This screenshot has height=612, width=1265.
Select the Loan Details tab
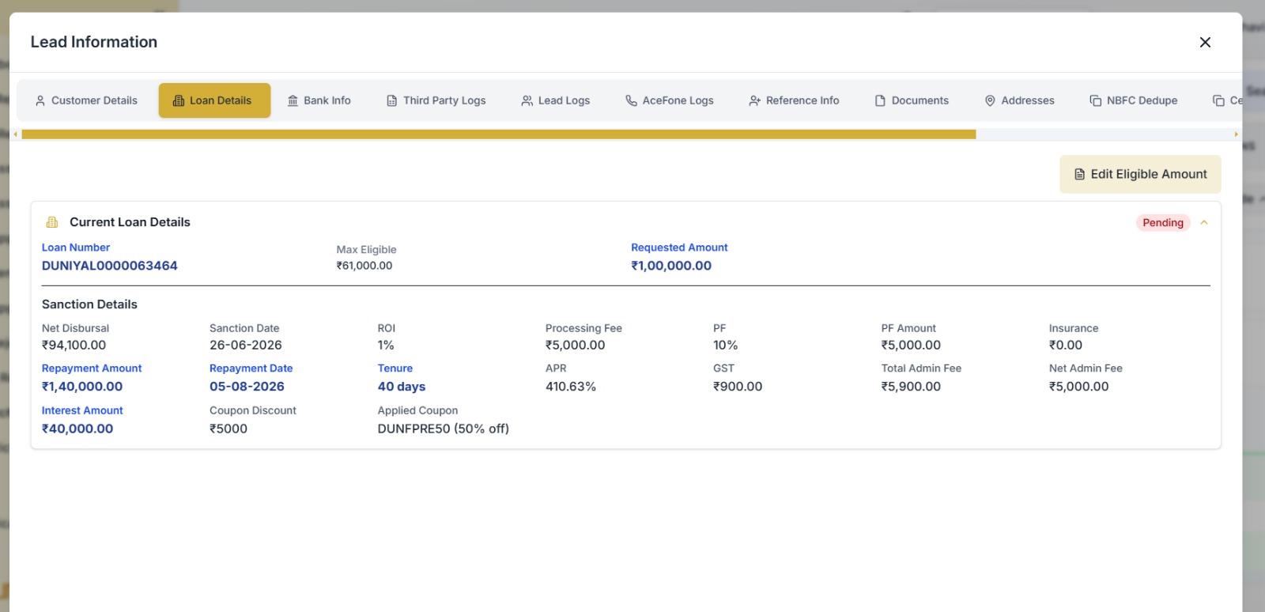[214, 100]
